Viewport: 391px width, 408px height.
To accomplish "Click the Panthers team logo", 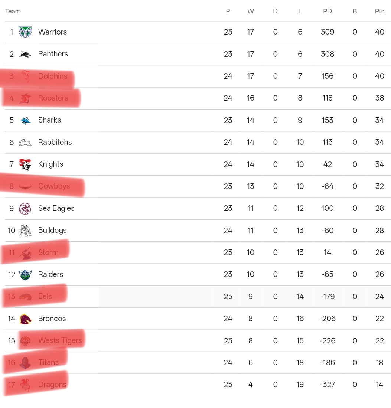I will pyautogui.click(x=25, y=54).
